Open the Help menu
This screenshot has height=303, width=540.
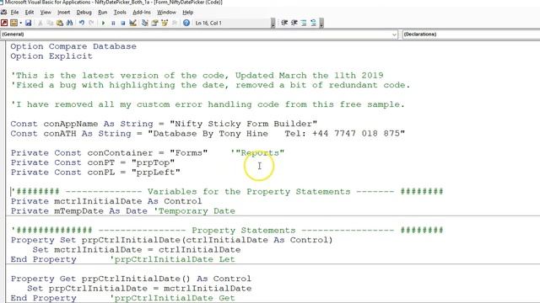[x=187, y=12]
